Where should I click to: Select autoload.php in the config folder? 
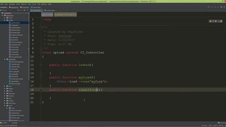(x=16, y=23)
